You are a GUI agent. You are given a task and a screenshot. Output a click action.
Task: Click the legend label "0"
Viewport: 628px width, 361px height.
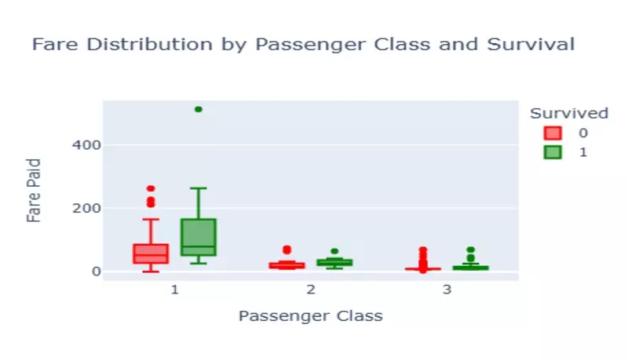click(582, 133)
